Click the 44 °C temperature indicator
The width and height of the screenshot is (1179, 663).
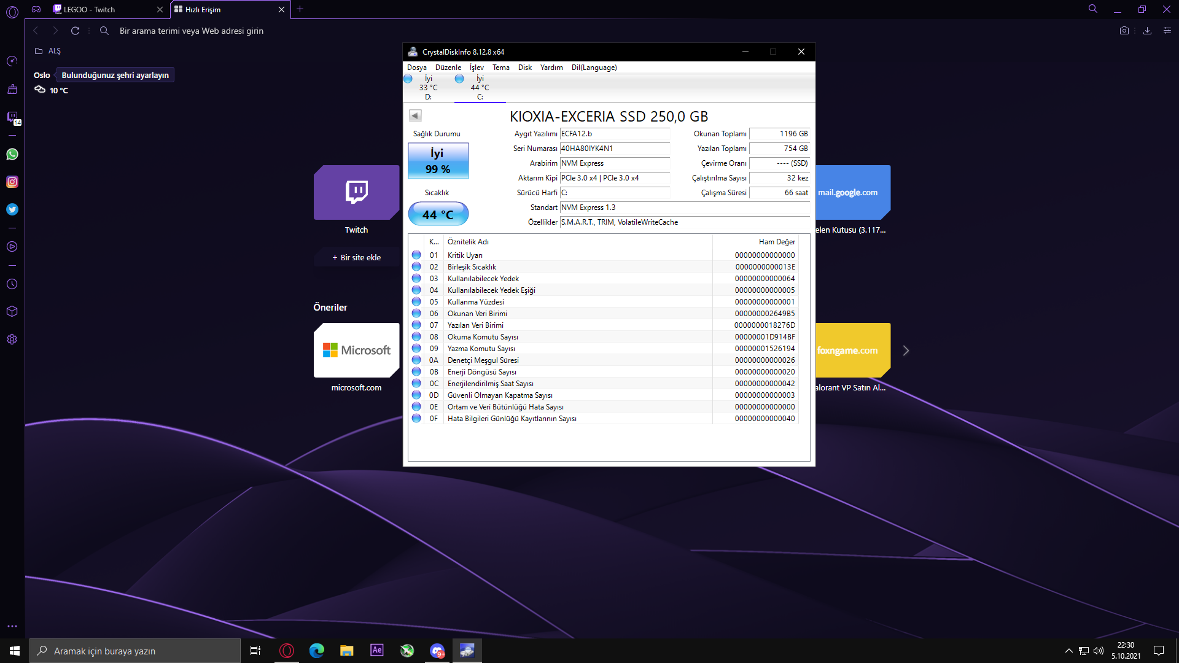click(438, 214)
